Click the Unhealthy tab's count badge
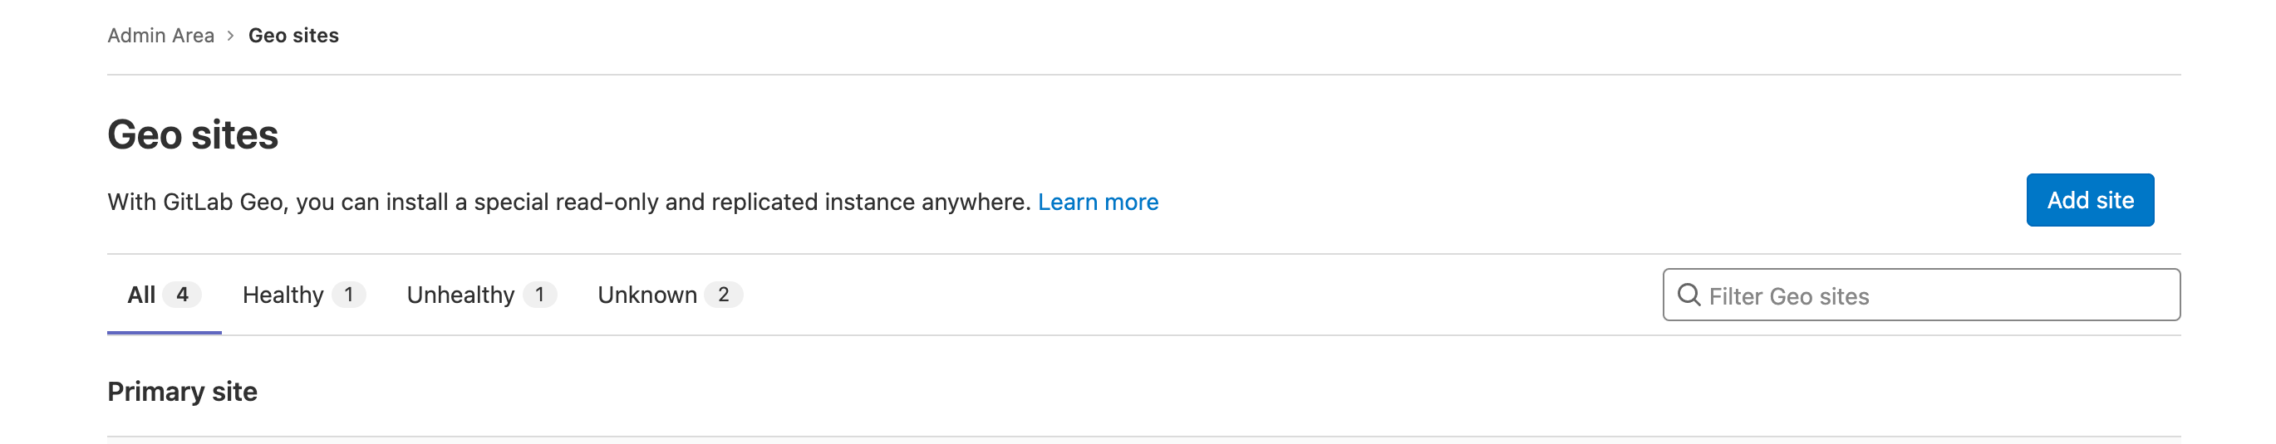2276x444 pixels. [539, 295]
